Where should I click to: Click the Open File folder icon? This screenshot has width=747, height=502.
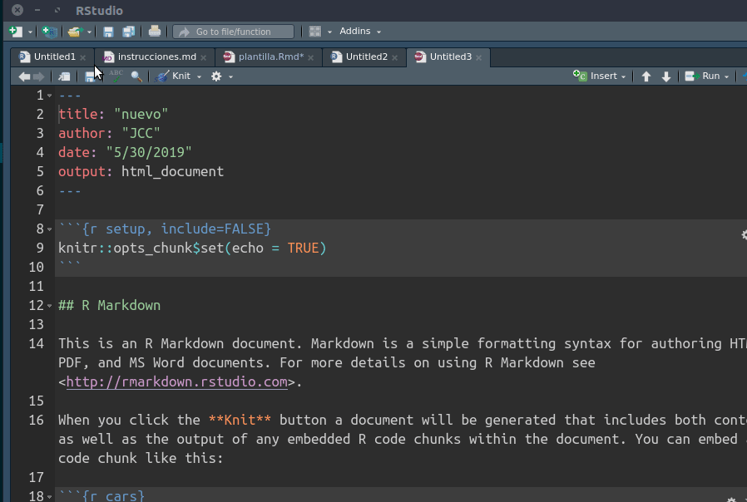click(x=74, y=32)
